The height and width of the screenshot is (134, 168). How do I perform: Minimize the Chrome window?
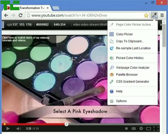(x=146, y=3)
